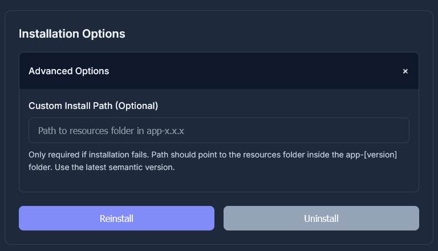Hide advanced settings using the × icon
Image resolution: width=438 pixels, height=251 pixels.
pos(405,71)
